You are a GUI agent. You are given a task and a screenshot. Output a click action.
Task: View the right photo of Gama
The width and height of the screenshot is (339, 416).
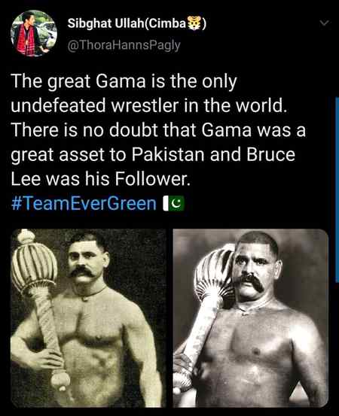[251, 318]
